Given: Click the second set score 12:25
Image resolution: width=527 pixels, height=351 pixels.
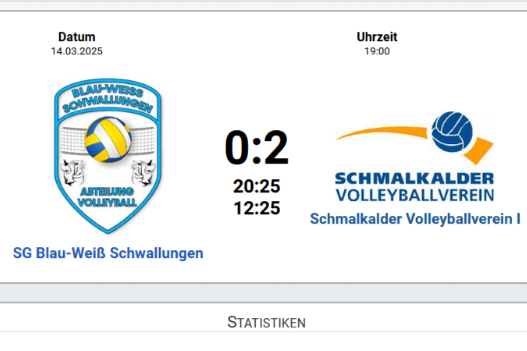Looking at the screenshot, I should 256,208.
